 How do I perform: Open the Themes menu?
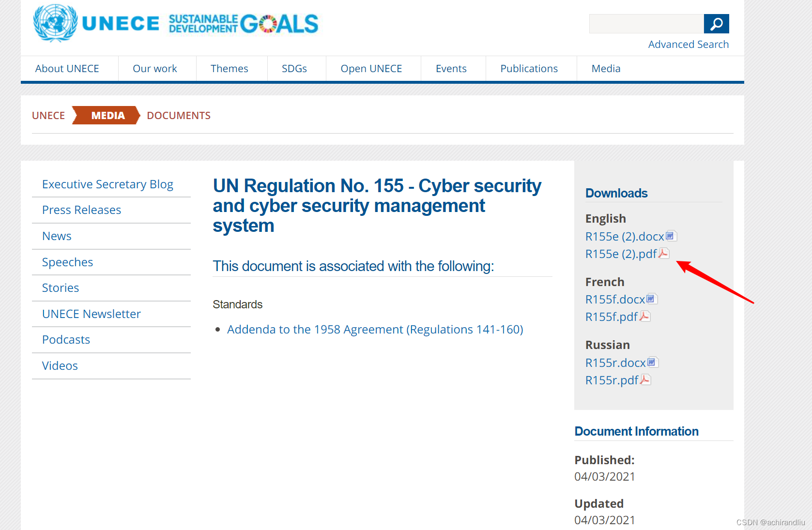point(230,69)
